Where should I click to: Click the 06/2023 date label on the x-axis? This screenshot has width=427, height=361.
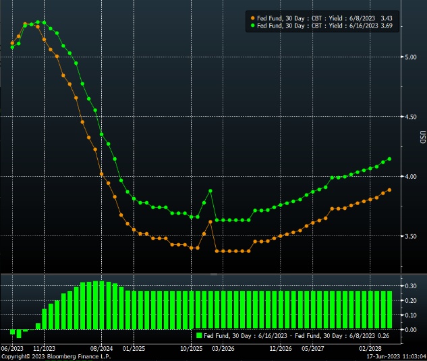pyautogui.click(x=12, y=348)
